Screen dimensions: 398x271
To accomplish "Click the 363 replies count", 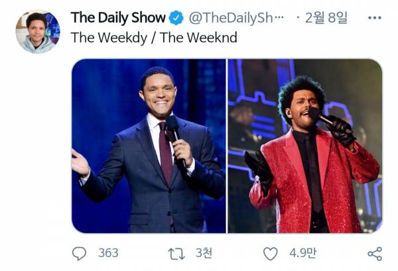I will click(108, 253).
